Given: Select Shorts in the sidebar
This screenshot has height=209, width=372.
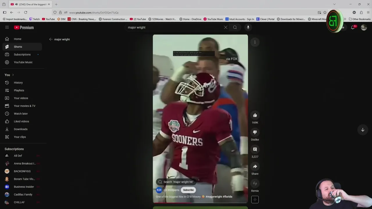Looking at the screenshot, I should 22,47.
